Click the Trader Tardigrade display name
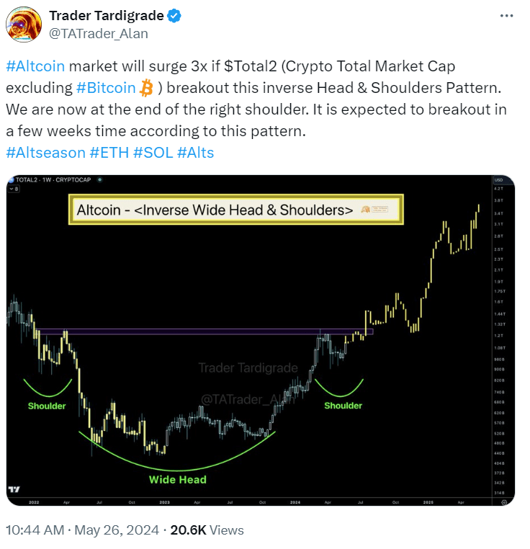 tap(107, 16)
